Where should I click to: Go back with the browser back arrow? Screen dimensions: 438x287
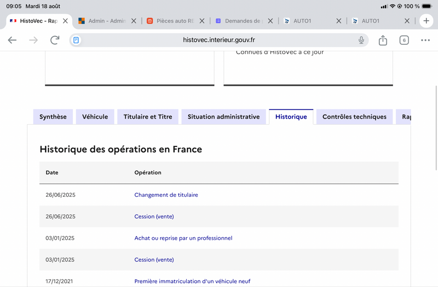[12, 40]
